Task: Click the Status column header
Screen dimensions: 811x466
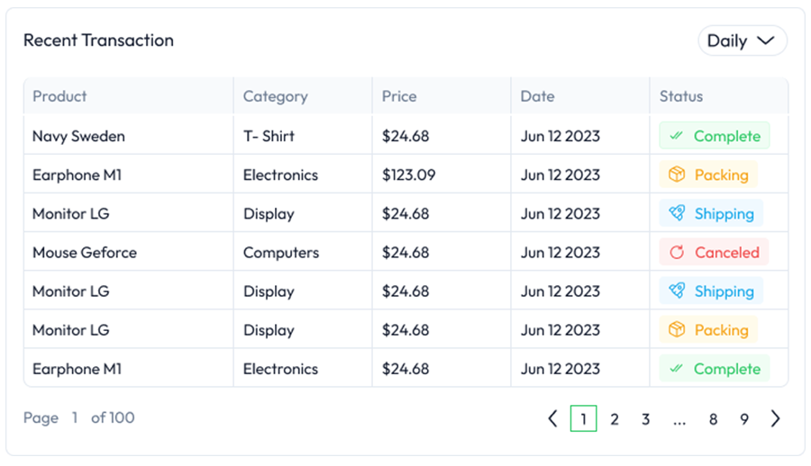Action: [681, 96]
